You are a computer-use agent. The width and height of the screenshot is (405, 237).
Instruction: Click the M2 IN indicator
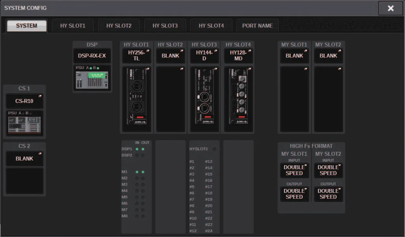[x=137, y=178]
